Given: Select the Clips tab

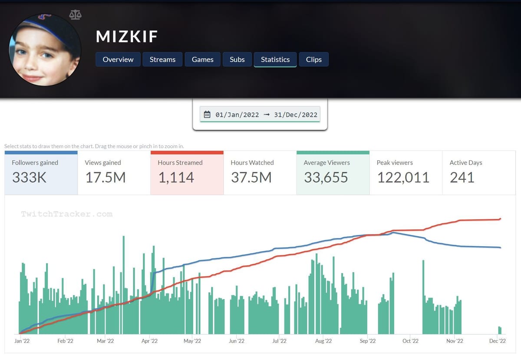Looking at the screenshot, I should (x=313, y=59).
